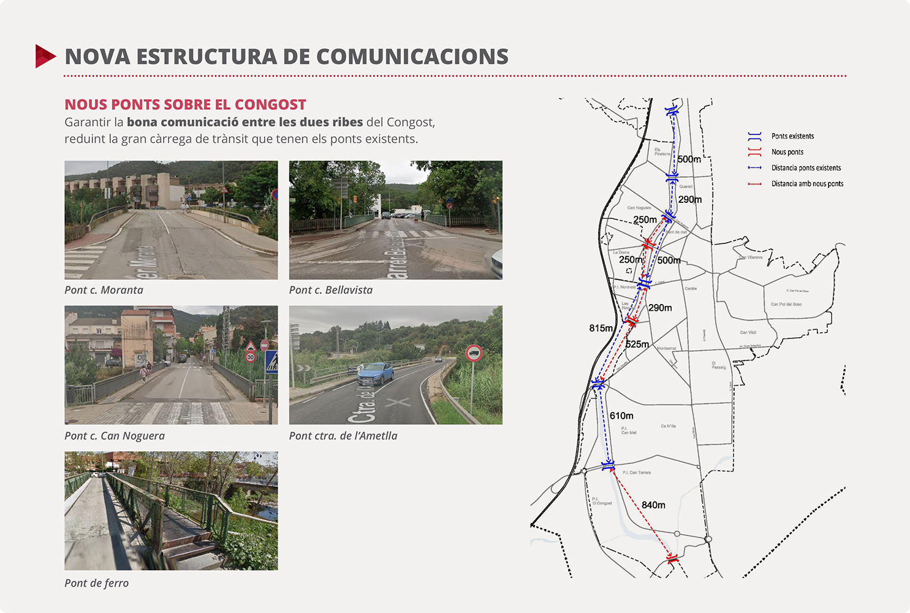Click the red arrow beside the main title
This screenshot has width=910, height=613.
(45, 56)
